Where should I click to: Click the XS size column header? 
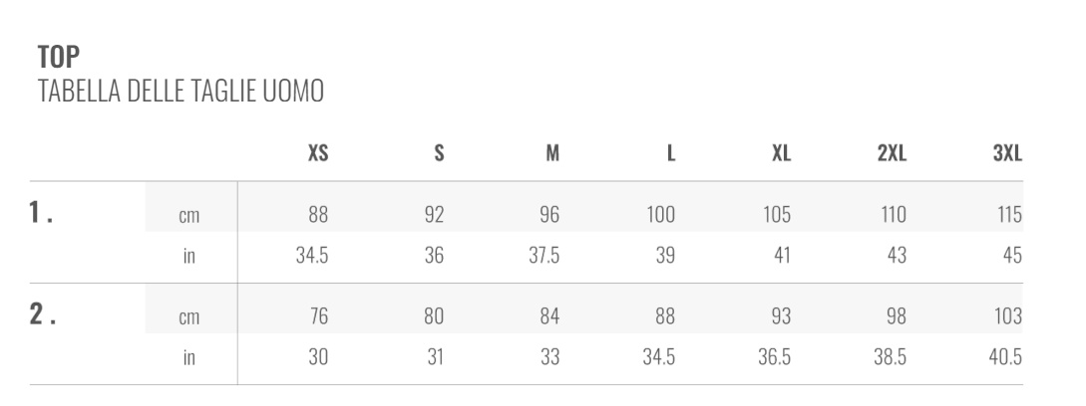point(318,153)
